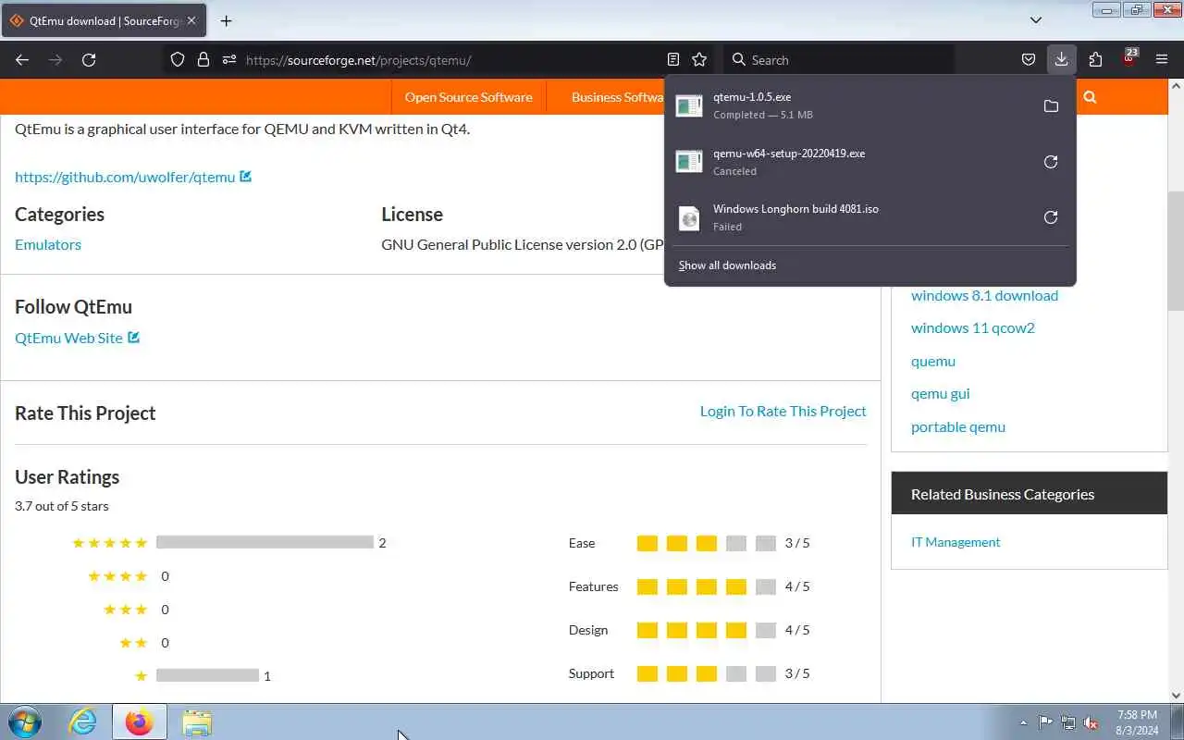
Task: Open the windows 11 qcow2 link
Action: (972, 327)
